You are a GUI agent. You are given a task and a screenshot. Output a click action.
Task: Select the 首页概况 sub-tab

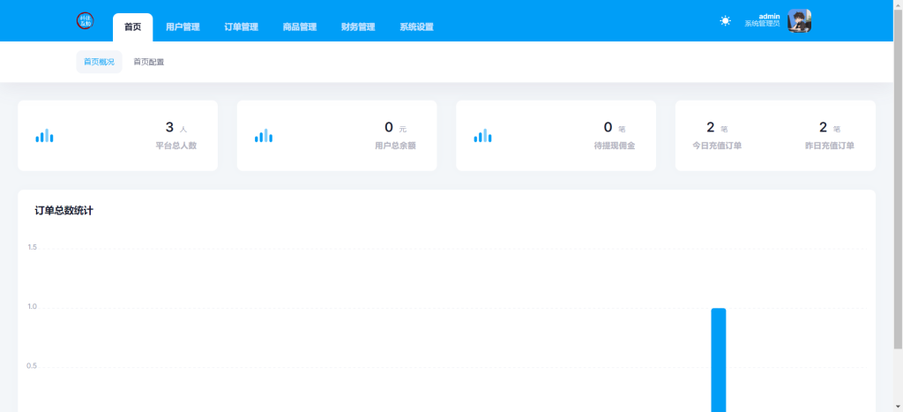(x=99, y=63)
